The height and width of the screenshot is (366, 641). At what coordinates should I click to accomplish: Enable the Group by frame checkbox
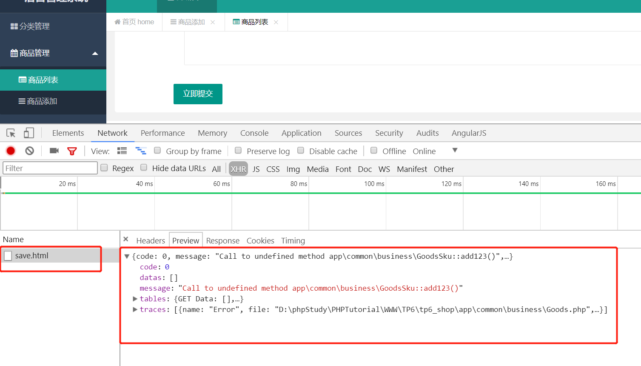pyautogui.click(x=157, y=150)
